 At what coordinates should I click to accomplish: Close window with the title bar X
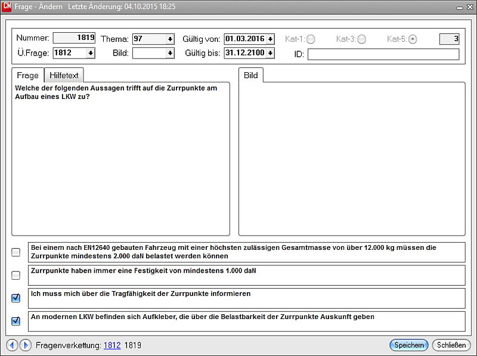[x=470, y=7]
